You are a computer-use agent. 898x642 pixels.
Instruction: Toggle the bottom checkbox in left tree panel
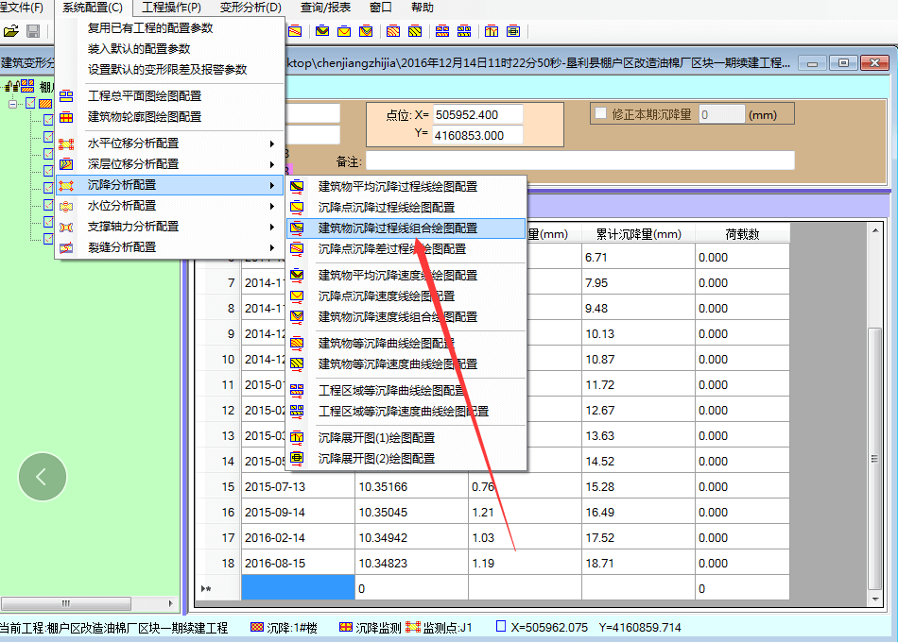[47, 239]
